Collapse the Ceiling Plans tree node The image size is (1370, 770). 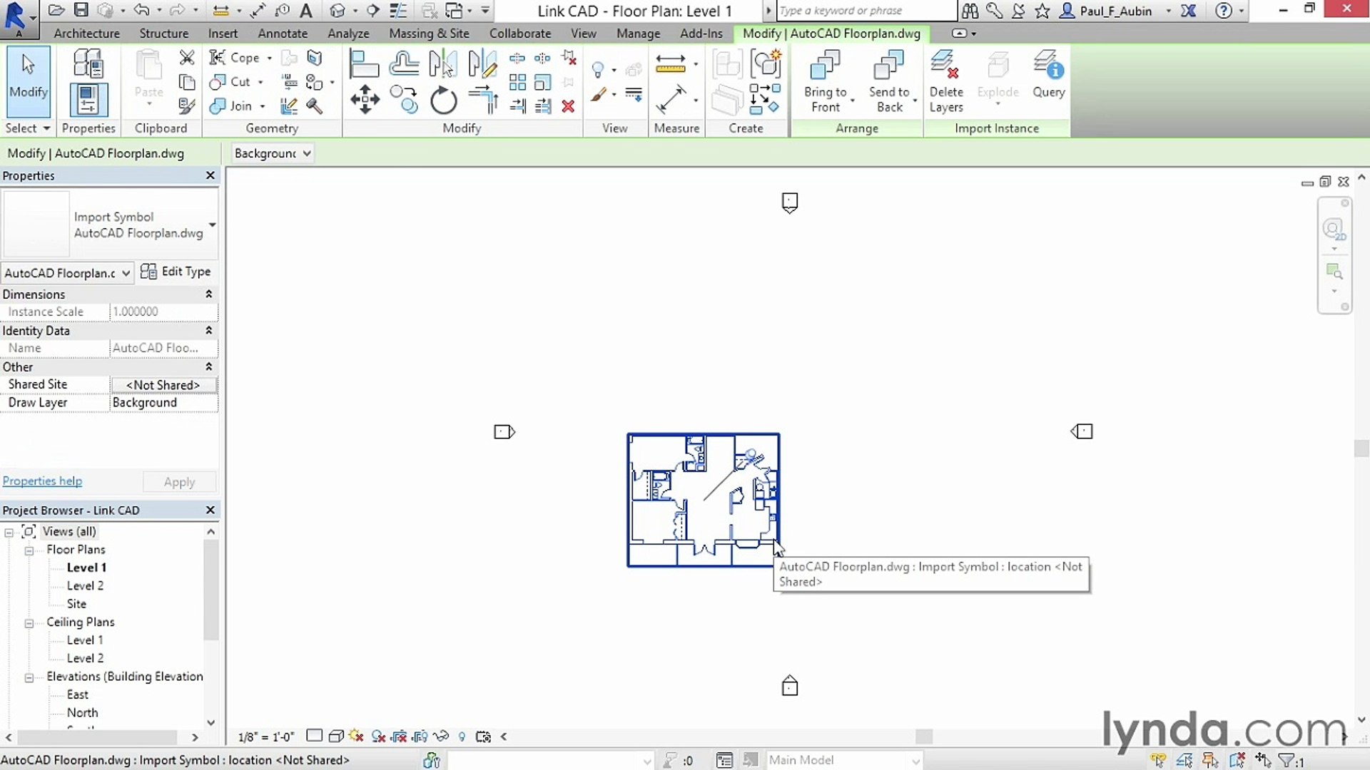tap(29, 623)
